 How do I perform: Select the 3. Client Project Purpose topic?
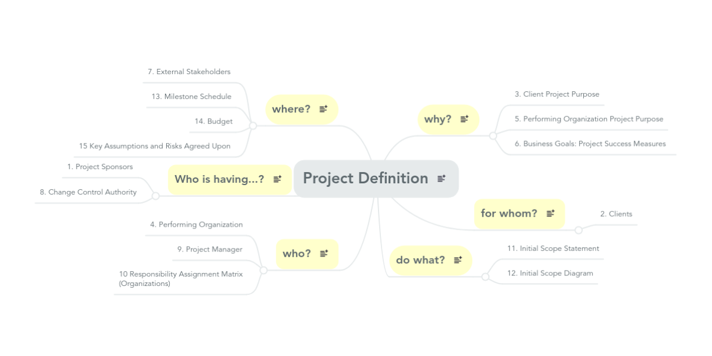tap(557, 94)
